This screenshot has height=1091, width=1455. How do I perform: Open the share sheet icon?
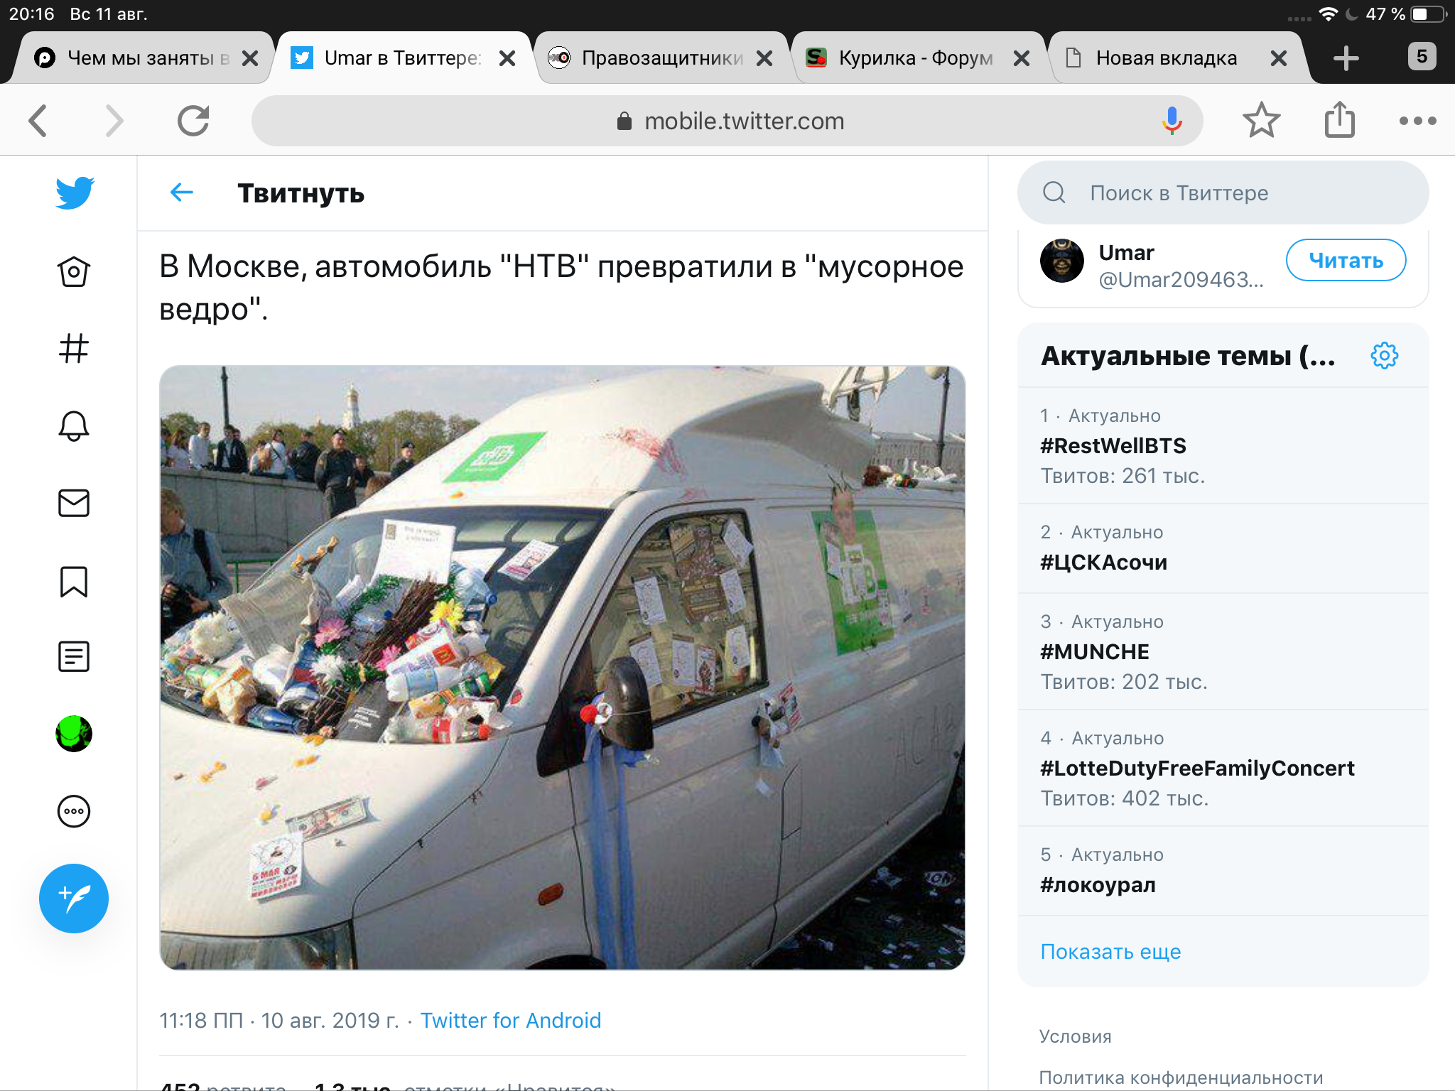coord(1340,119)
